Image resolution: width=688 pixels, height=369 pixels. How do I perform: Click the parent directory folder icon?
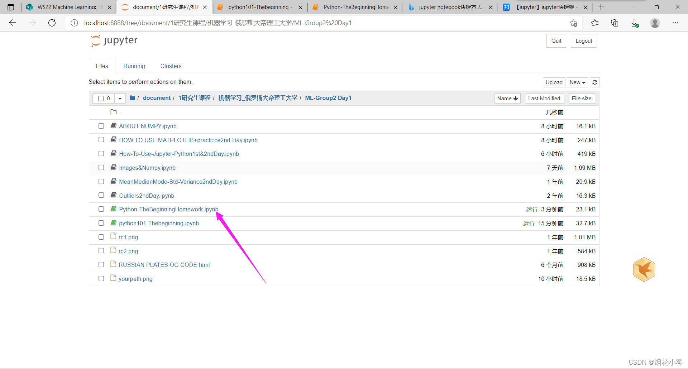114,112
